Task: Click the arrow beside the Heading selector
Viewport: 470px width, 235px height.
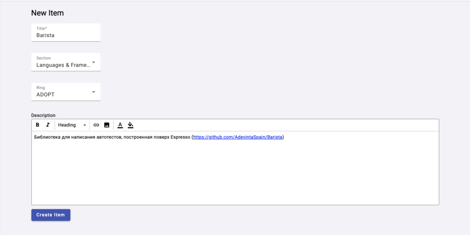Action: [x=85, y=125]
